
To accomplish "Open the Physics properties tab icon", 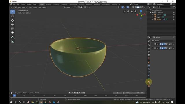I will pyautogui.click(x=149, y=72).
